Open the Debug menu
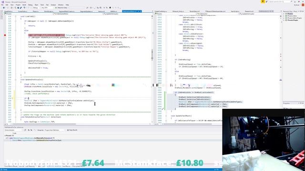Image resolution: width=305 pixels, height=171 pixels. [30, 5]
